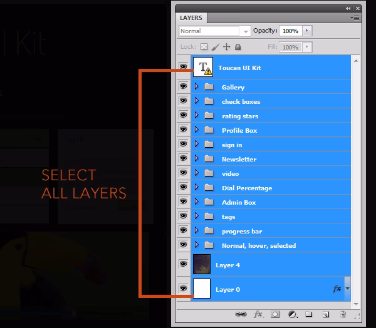This screenshot has width=376, height=328.
Task: Click the link layers chain icon
Action: (240, 314)
